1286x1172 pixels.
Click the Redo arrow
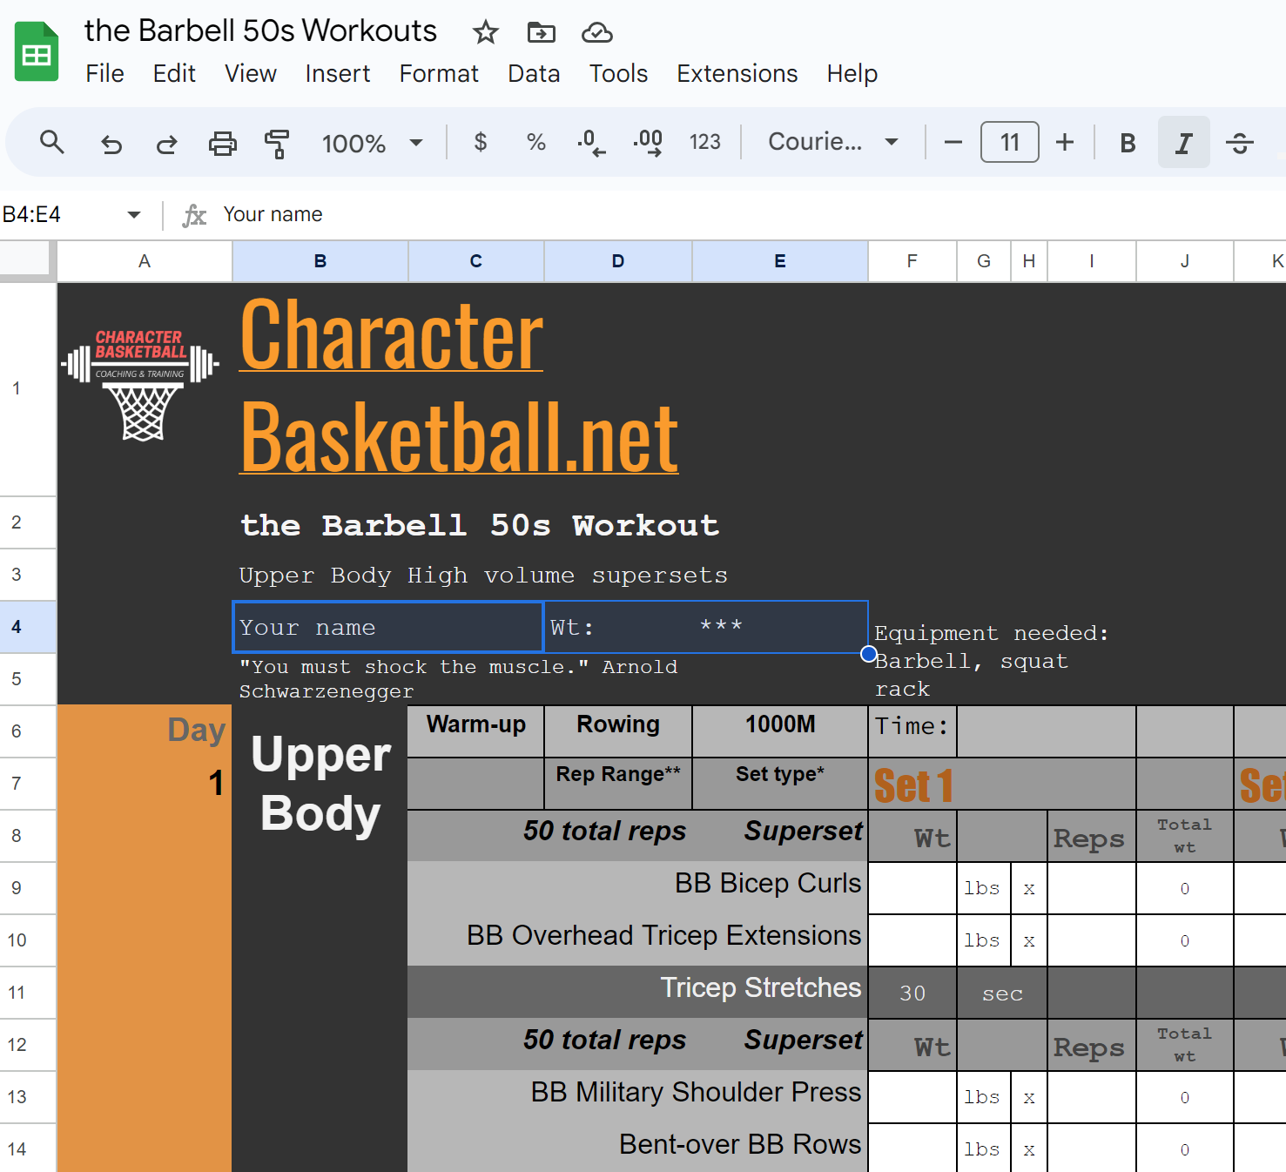(x=166, y=143)
